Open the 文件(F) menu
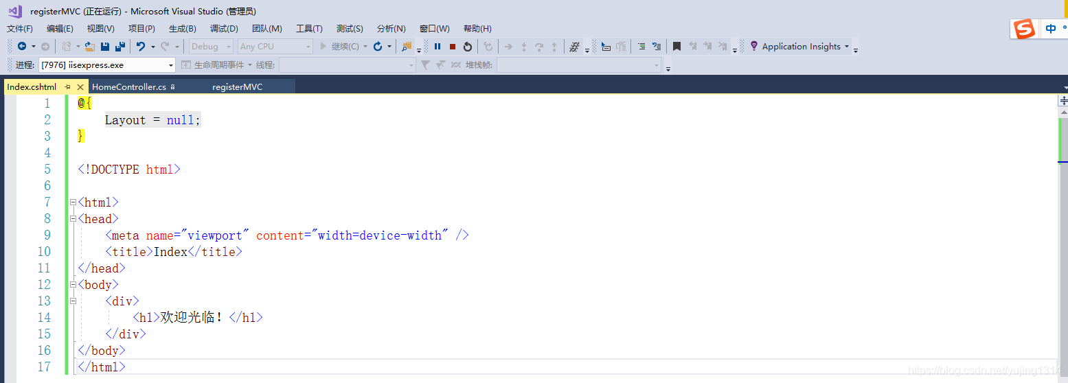The width and height of the screenshot is (1068, 383). pos(20,29)
